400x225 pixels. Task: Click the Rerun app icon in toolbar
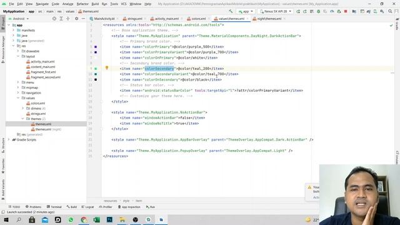(x=298, y=11)
